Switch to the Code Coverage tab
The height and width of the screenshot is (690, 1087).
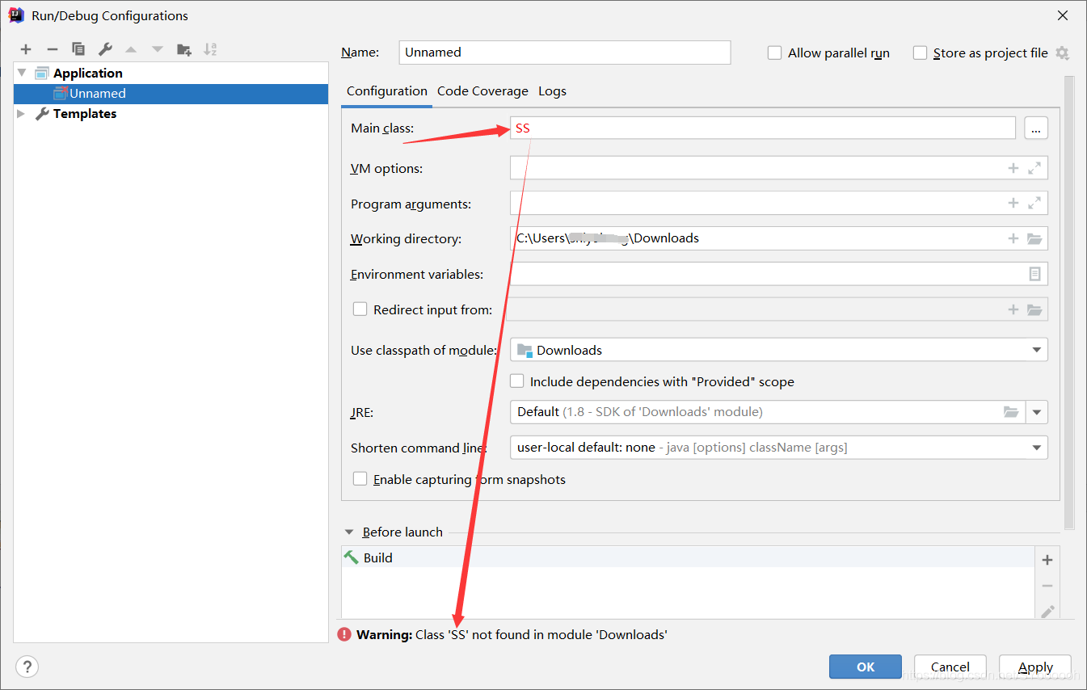pos(482,91)
